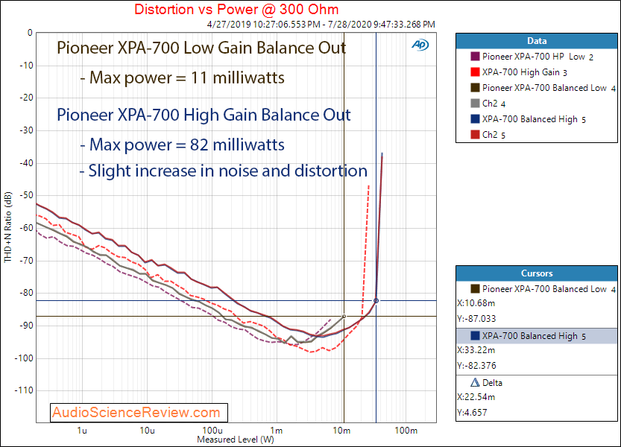Click 'XPA-700 Balanced High 5' label in Cursors panel
The height and width of the screenshot is (447, 621).
tap(534, 336)
